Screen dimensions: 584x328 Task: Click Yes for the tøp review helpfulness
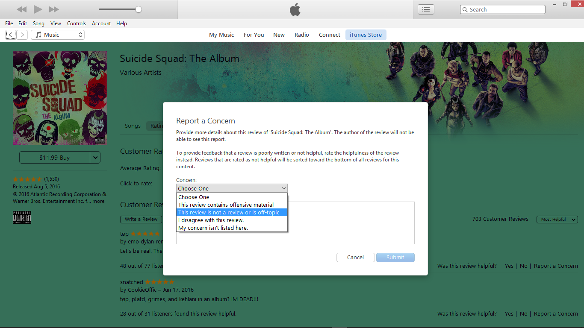(509, 266)
